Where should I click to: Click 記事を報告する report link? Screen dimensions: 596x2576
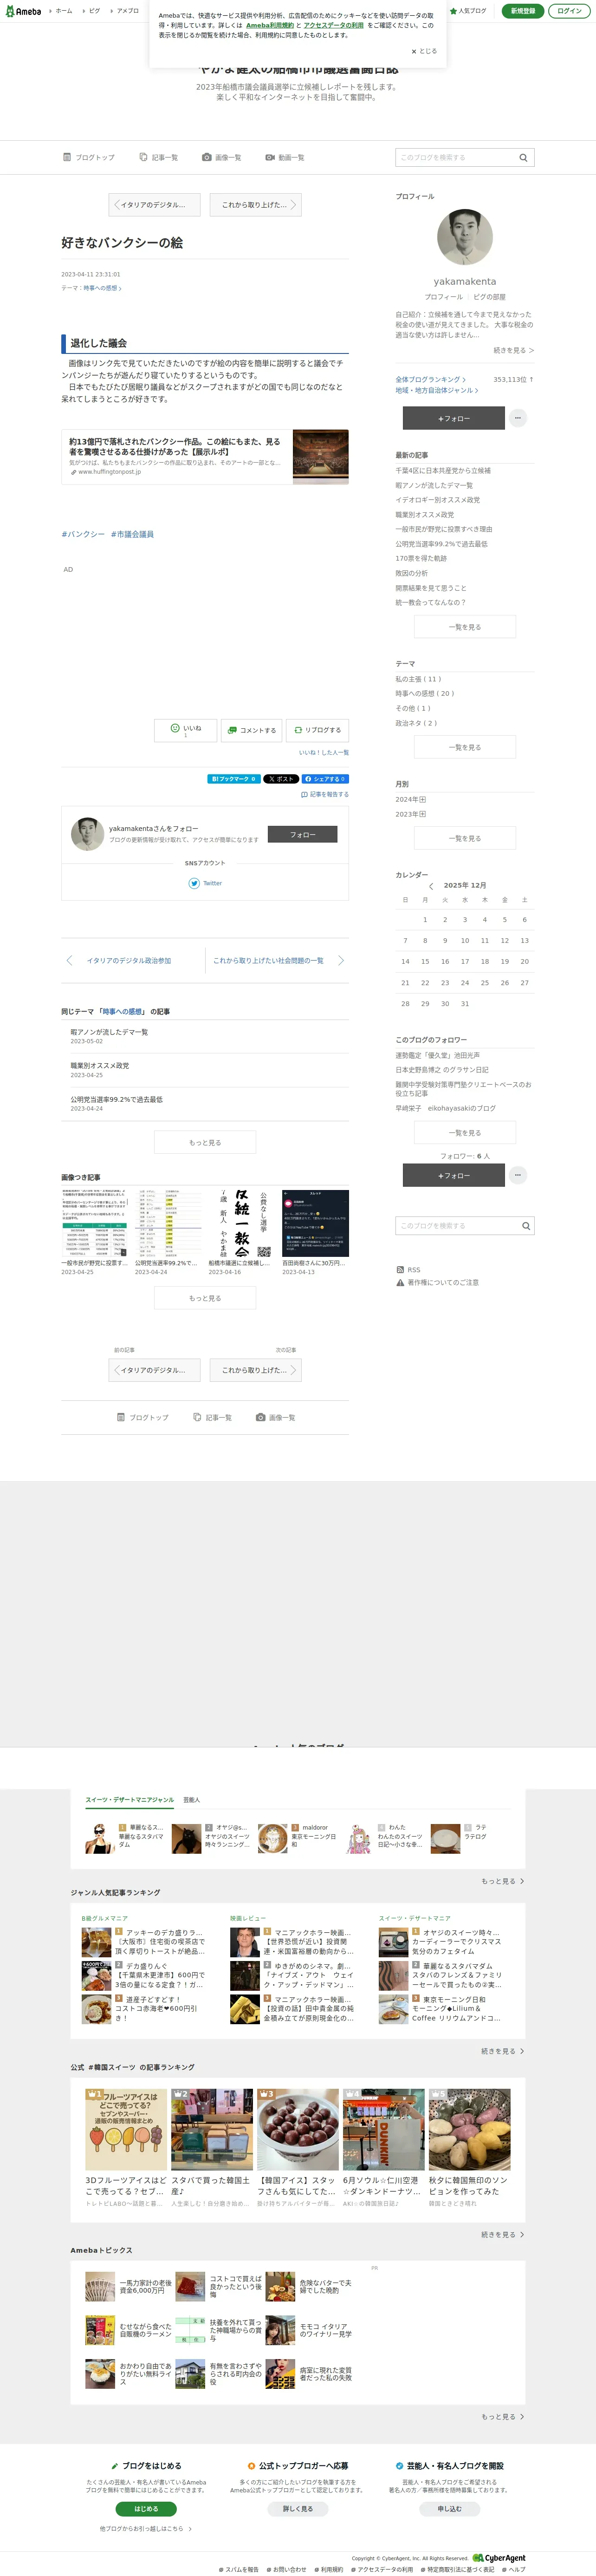[x=325, y=794]
